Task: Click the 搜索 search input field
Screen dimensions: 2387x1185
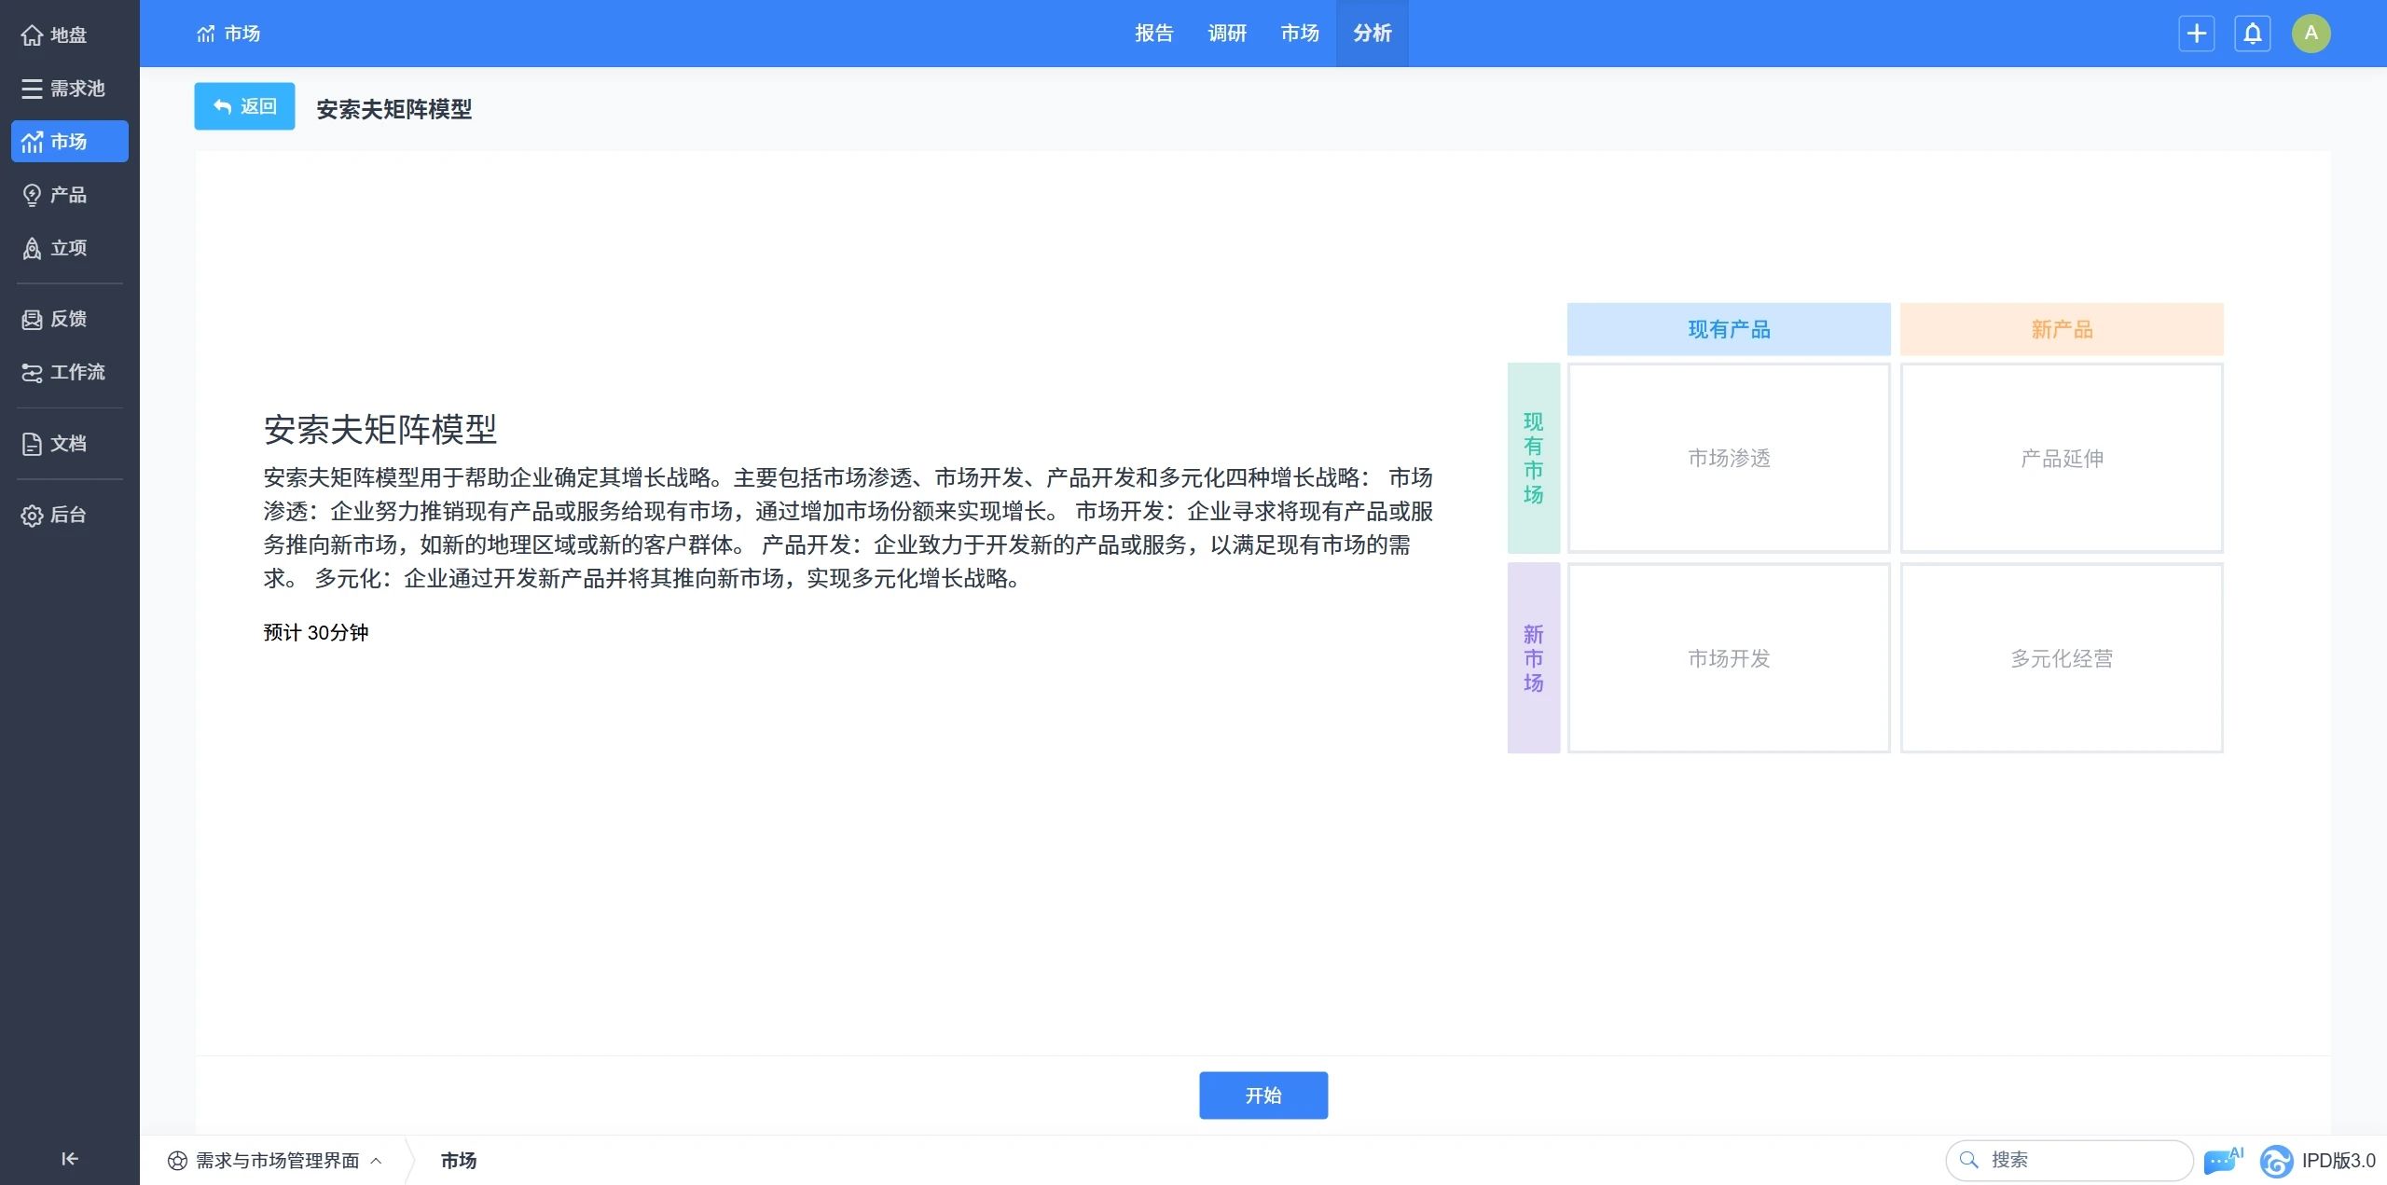Action: click(2079, 1160)
